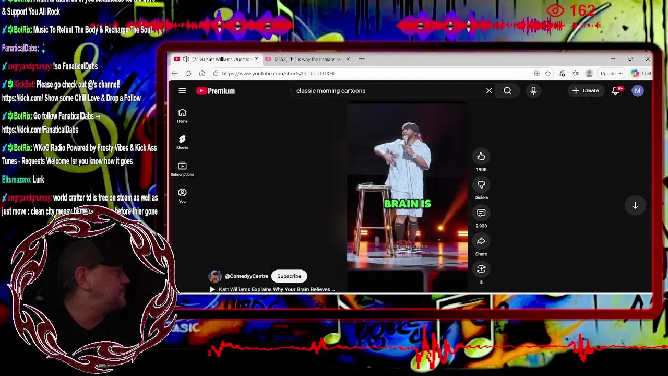Screen dimensions: 668x376
Task: Open browser favorites list icon
Action: [575, 73]
